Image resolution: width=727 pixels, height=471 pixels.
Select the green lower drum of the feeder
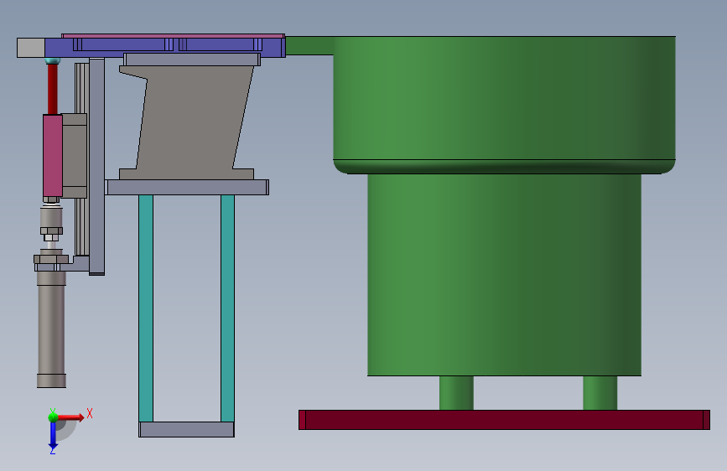(x=505, y=275)
